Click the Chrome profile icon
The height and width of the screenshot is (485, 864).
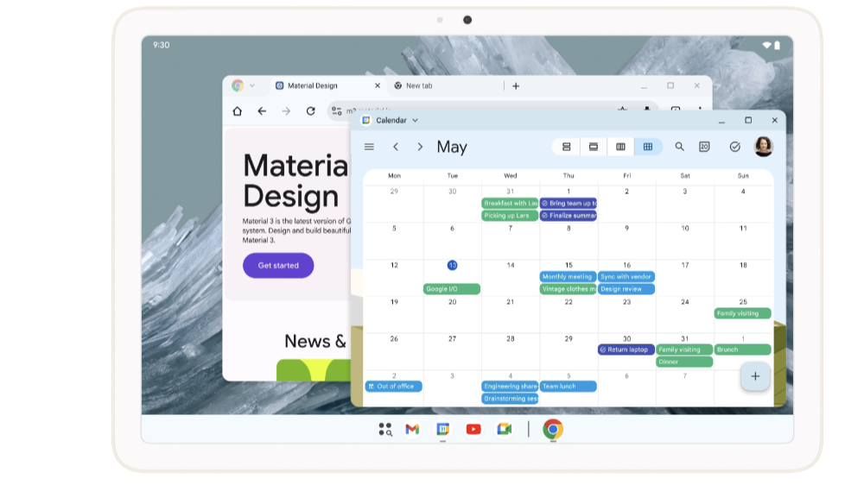click(238, 86)
